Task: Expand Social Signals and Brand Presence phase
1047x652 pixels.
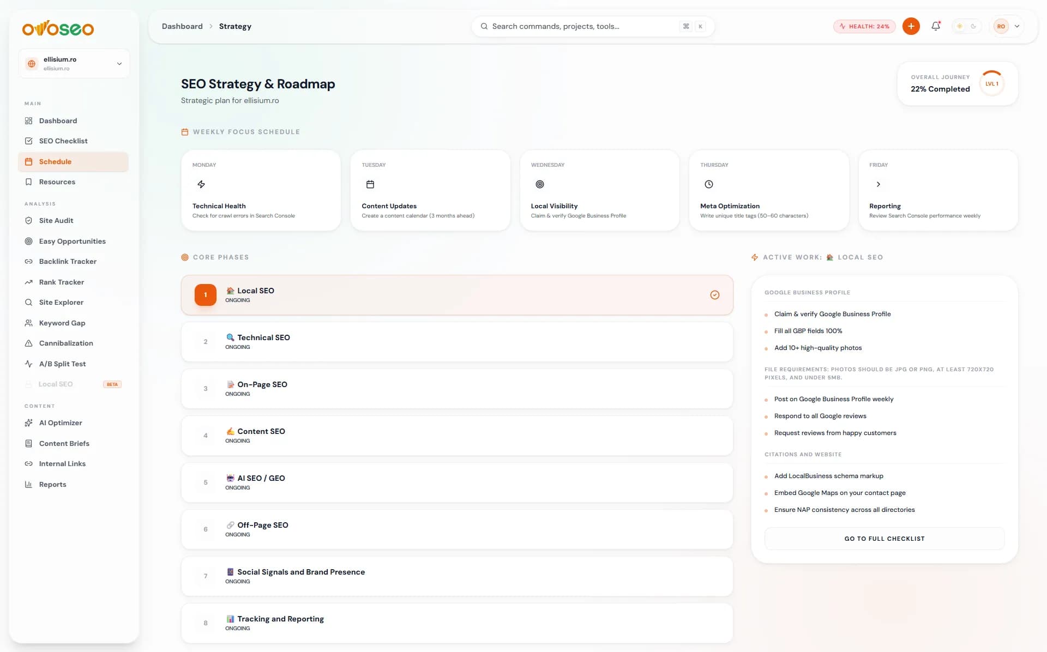Action: 457,576
